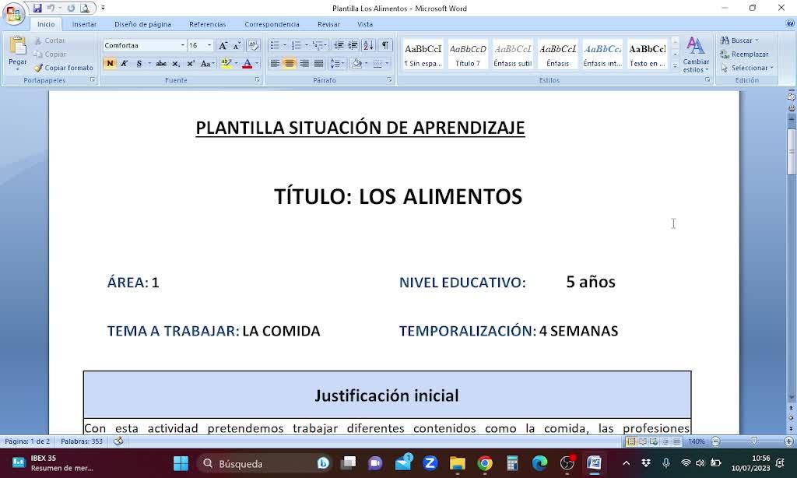The image size is (797, 478).
Task: Open the Revisar tab
Action: pos(329,24)
